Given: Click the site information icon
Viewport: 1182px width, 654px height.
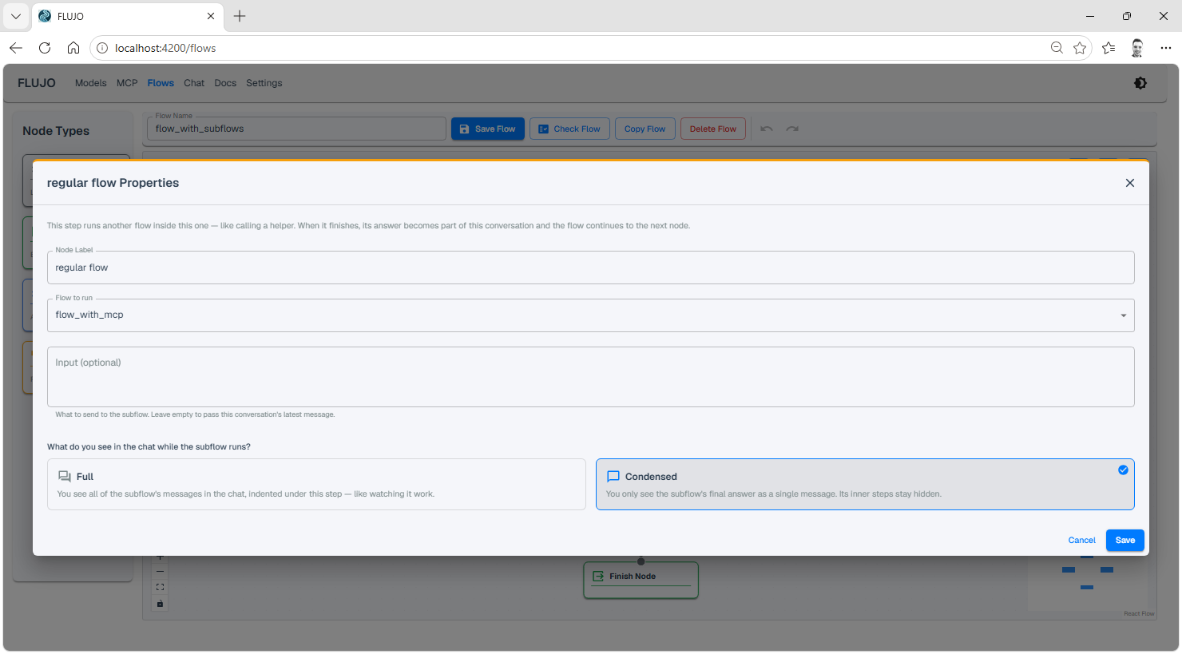Looking at the screenshot, I should coord(102,48).
